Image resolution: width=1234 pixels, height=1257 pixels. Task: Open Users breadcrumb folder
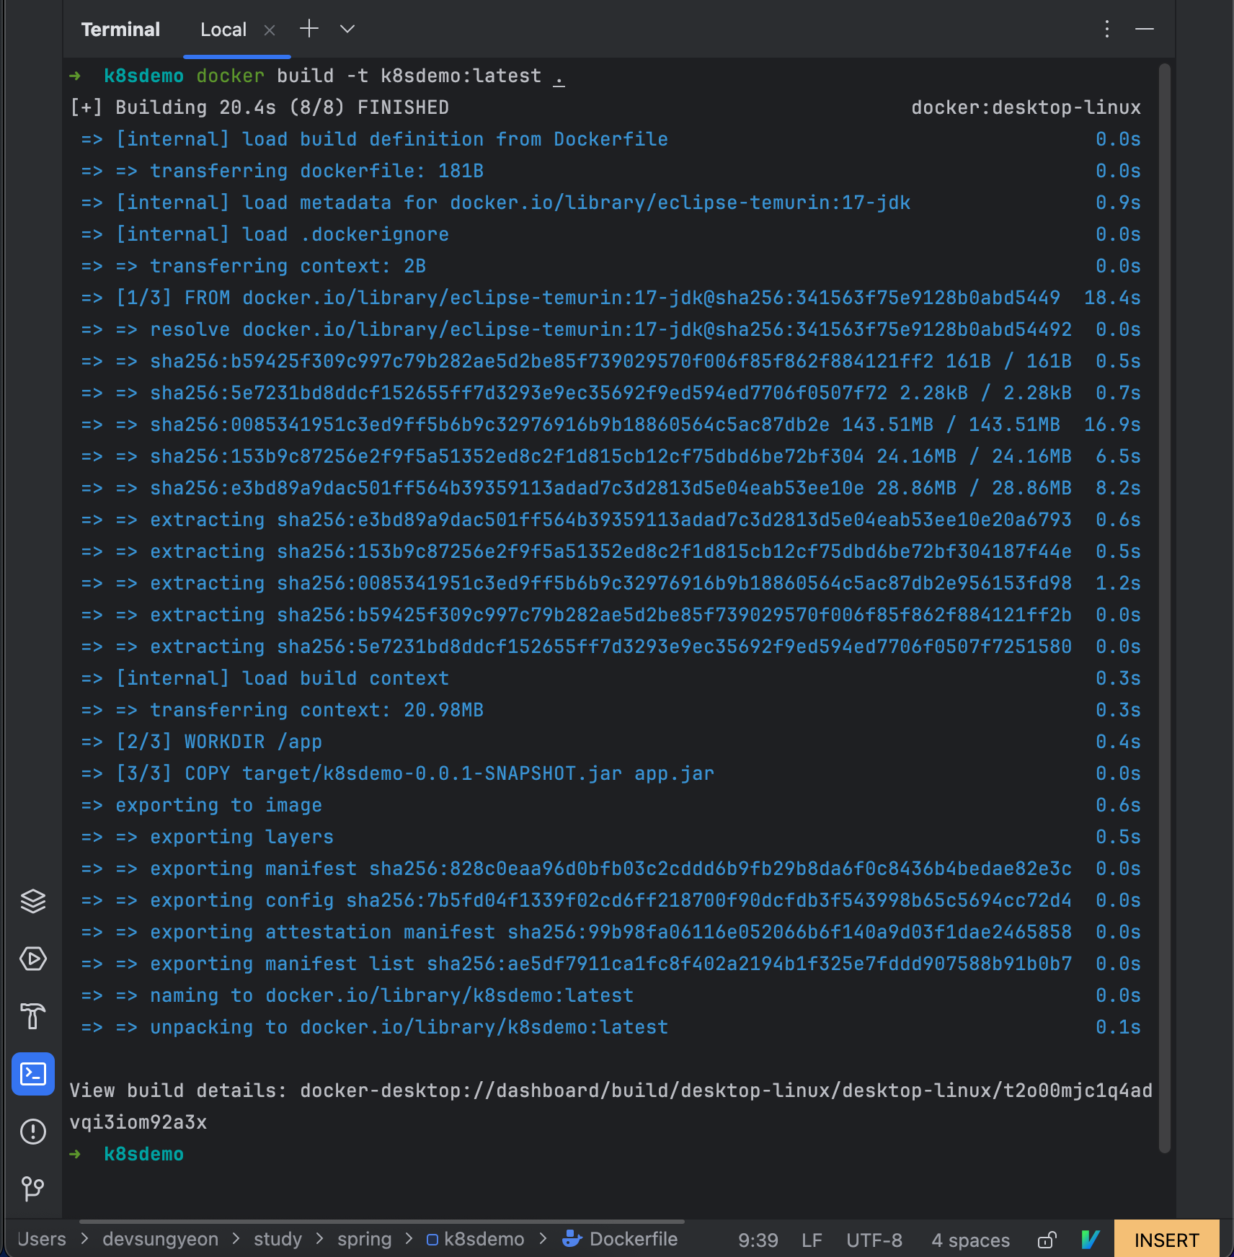click(x=41, y=1239)
